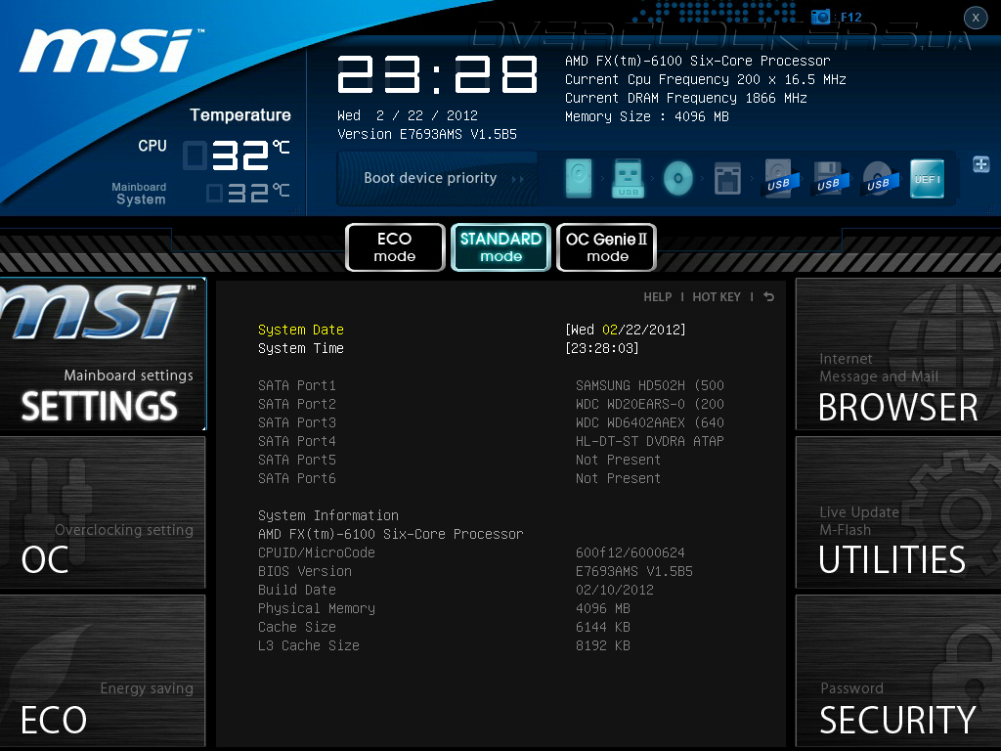This screenshot has width=1001, height=751.
Task: Click the System Information heading
Action: [x=328, y=515]
